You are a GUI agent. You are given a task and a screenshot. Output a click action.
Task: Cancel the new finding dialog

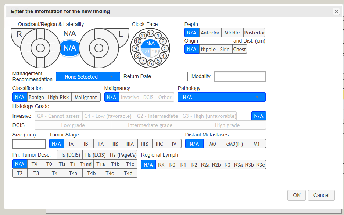click(x=321, y=195)
